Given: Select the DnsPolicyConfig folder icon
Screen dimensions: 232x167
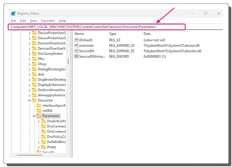Looking at the screenshot, I should [x=43, y=137].
